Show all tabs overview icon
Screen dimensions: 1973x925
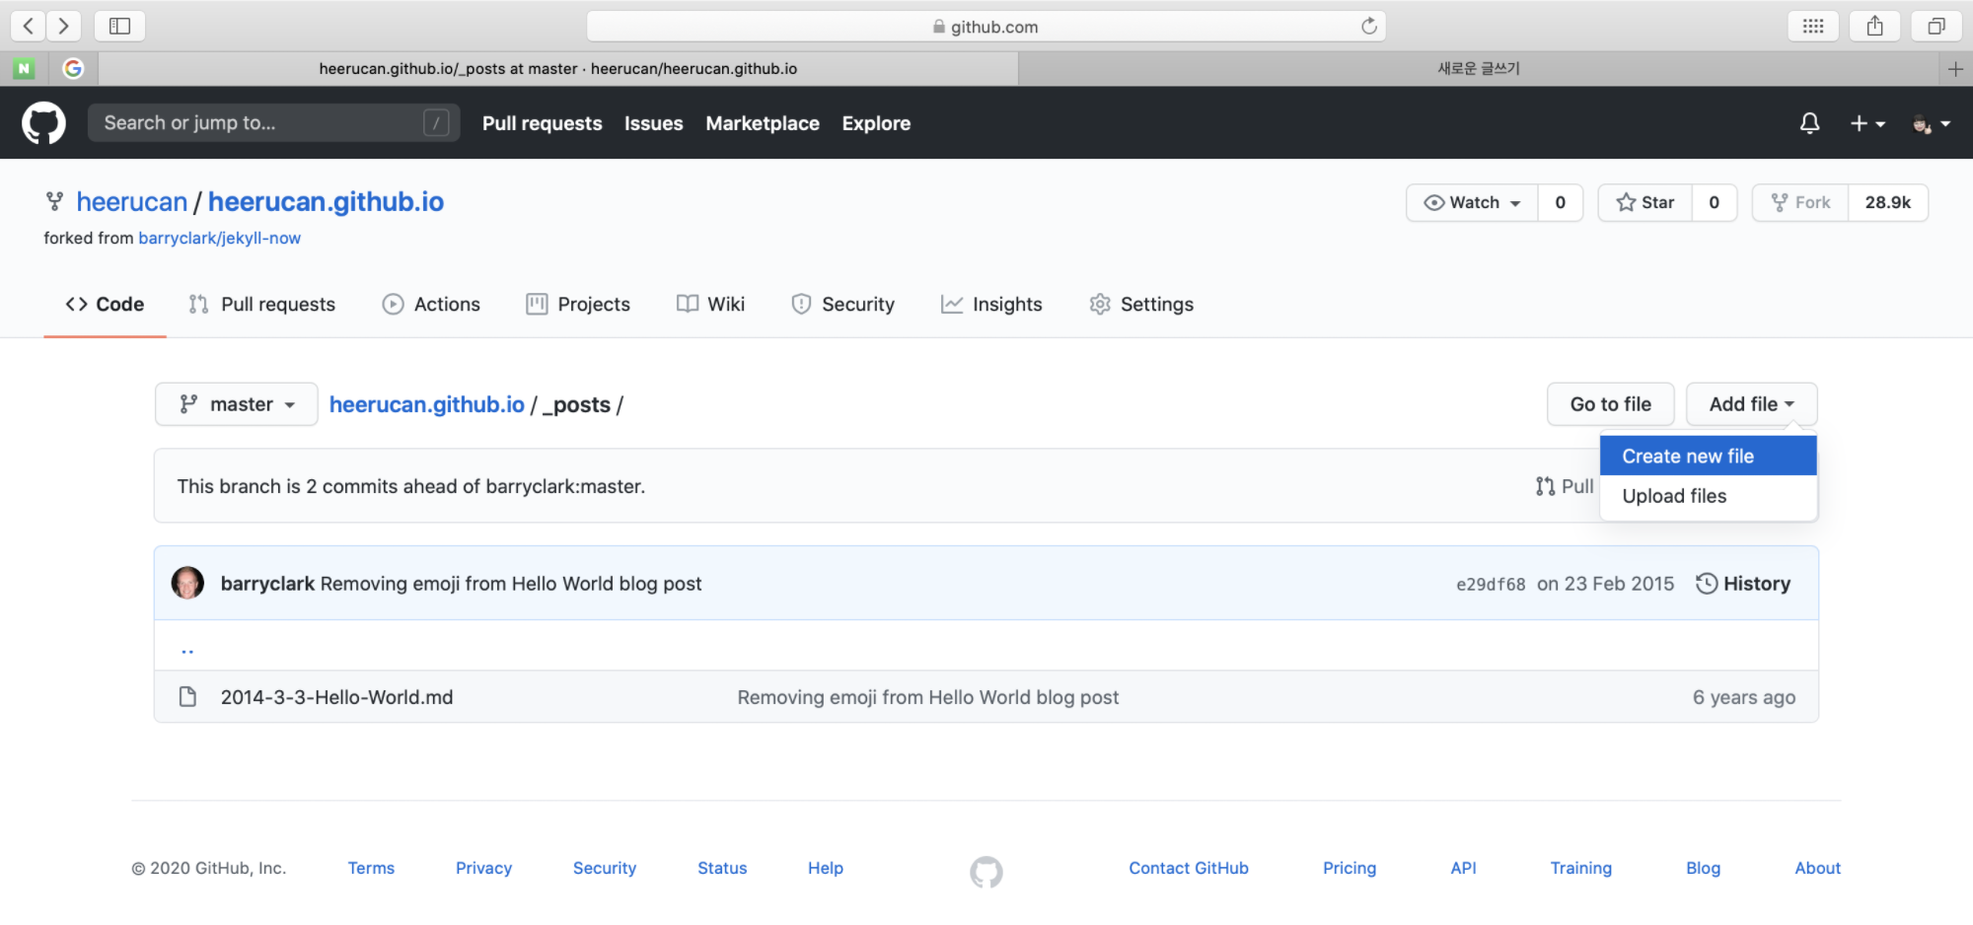coord(1936,26)
